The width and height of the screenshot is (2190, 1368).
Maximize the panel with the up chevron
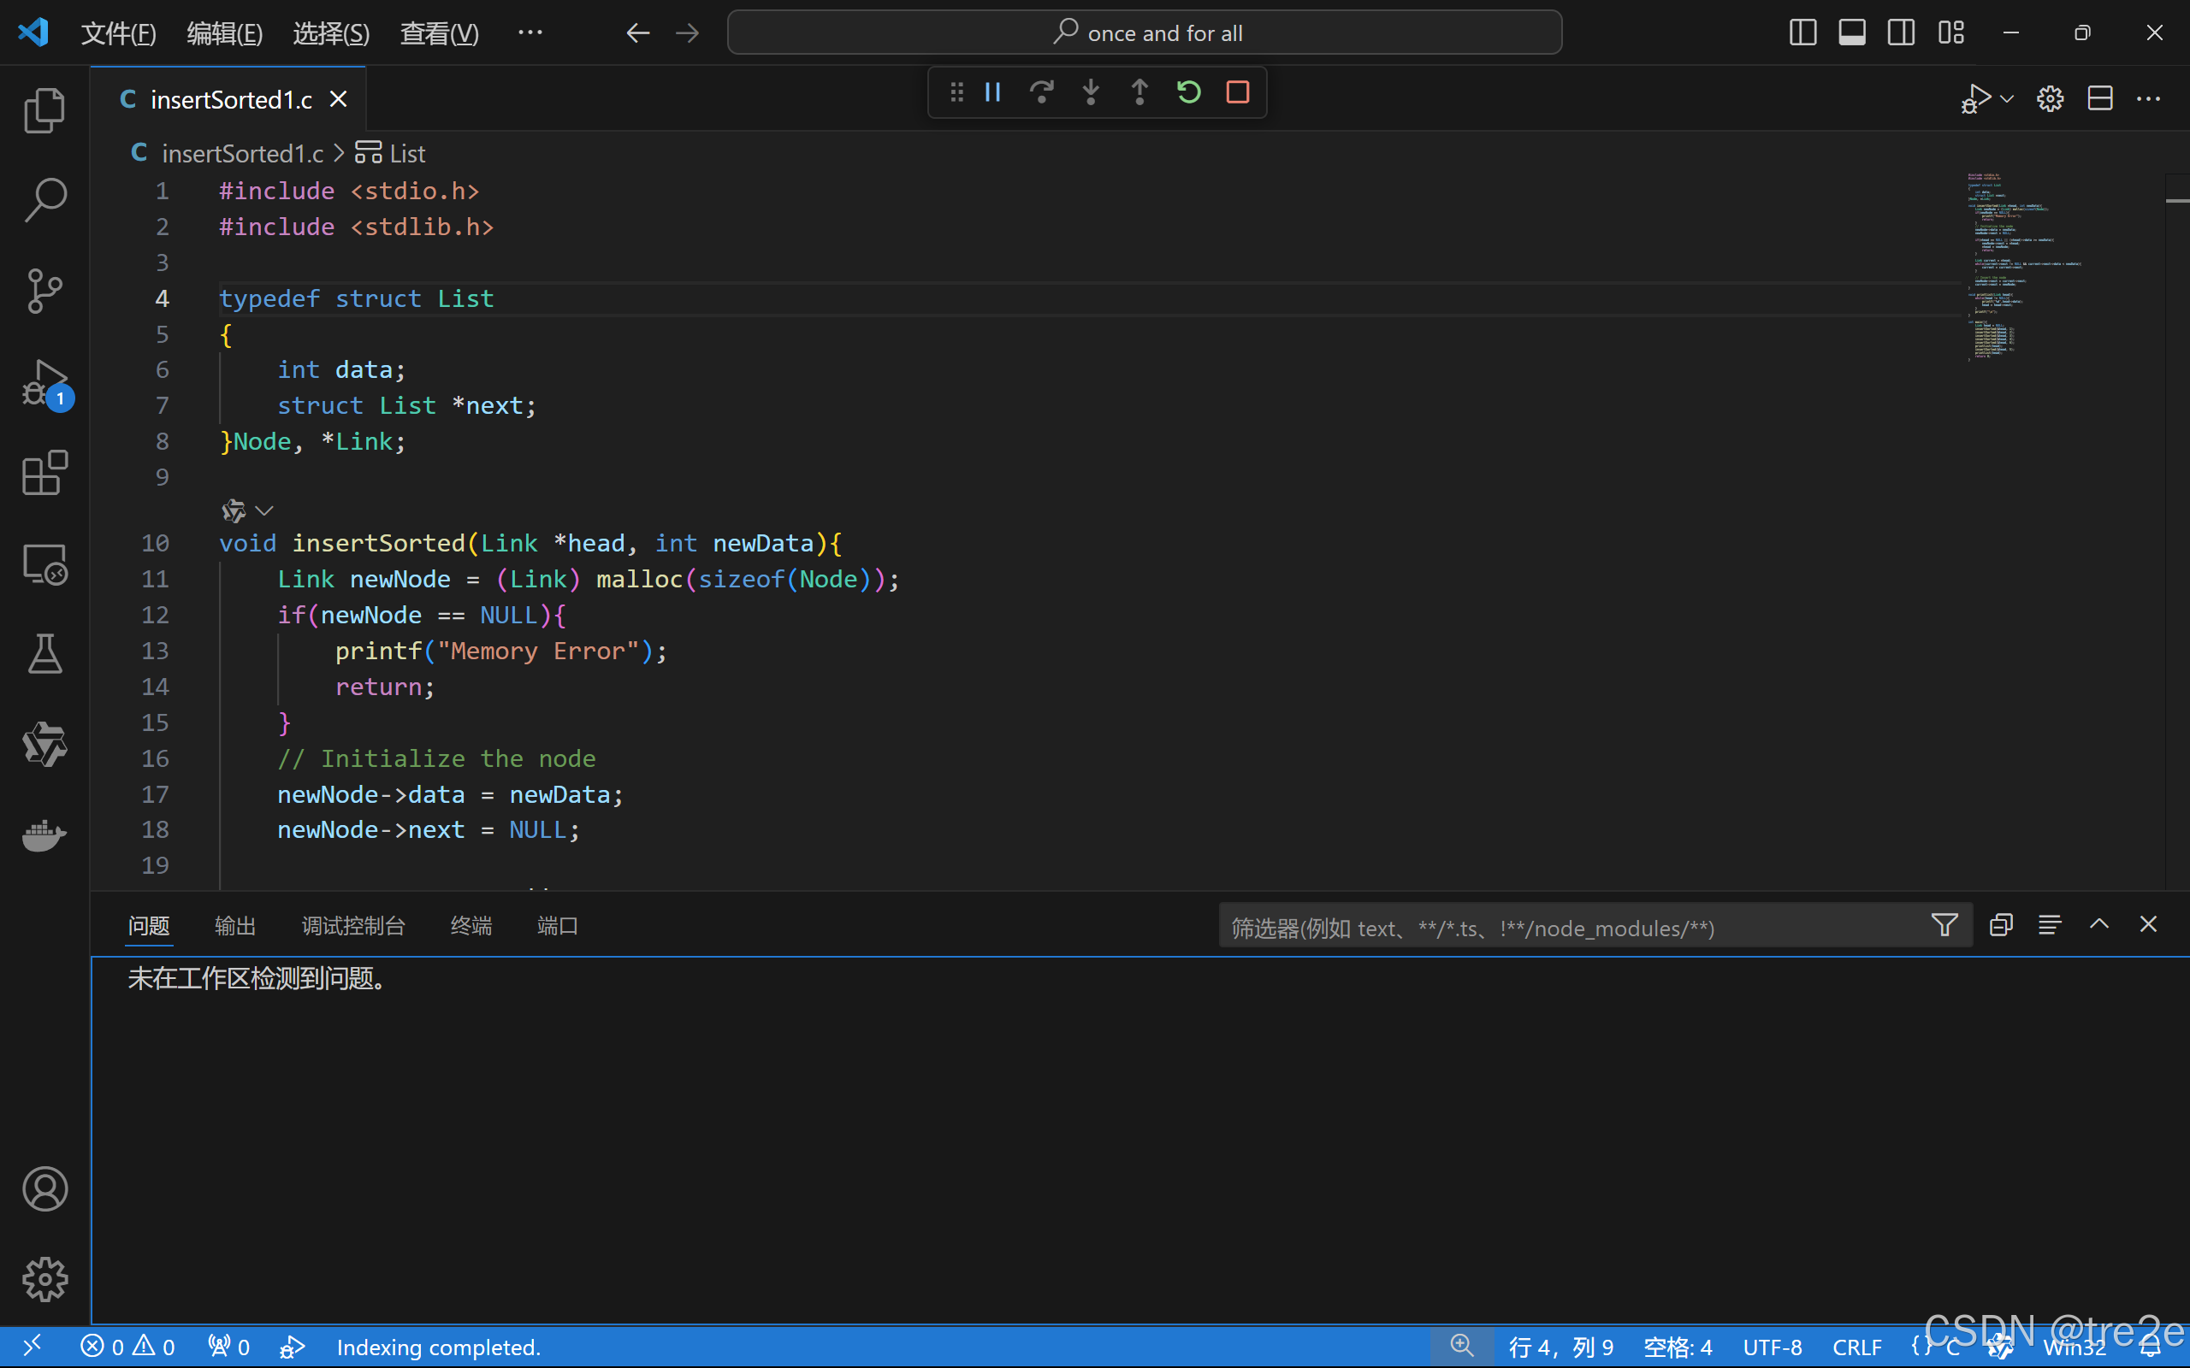coord(2098,924)
